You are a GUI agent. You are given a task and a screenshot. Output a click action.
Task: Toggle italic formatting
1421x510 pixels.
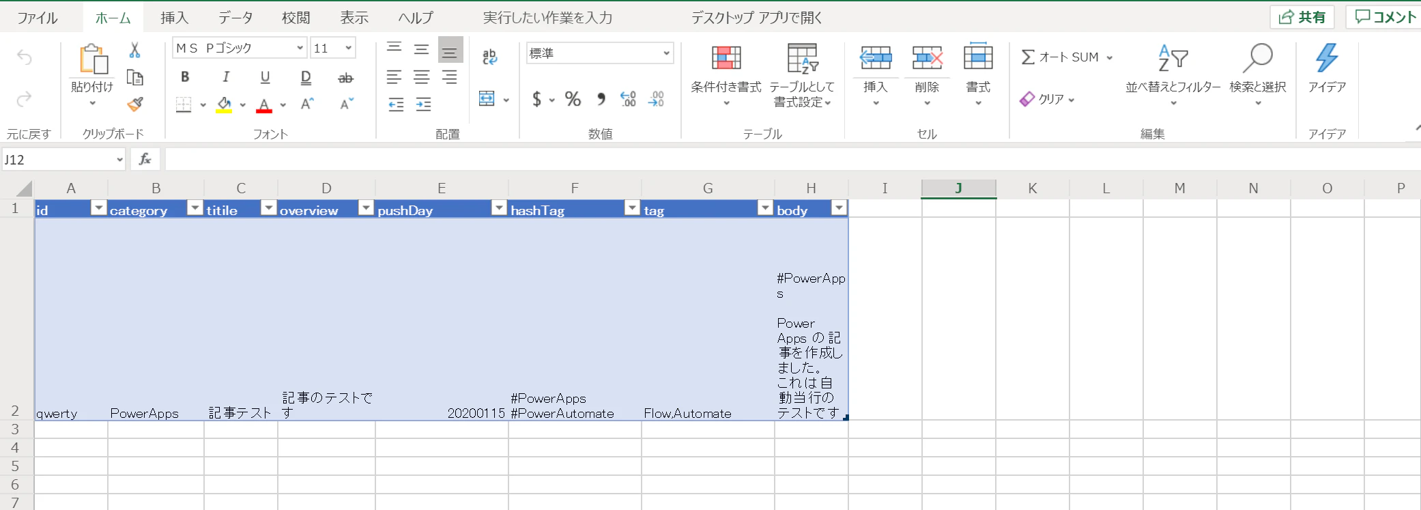click(225, 77)
